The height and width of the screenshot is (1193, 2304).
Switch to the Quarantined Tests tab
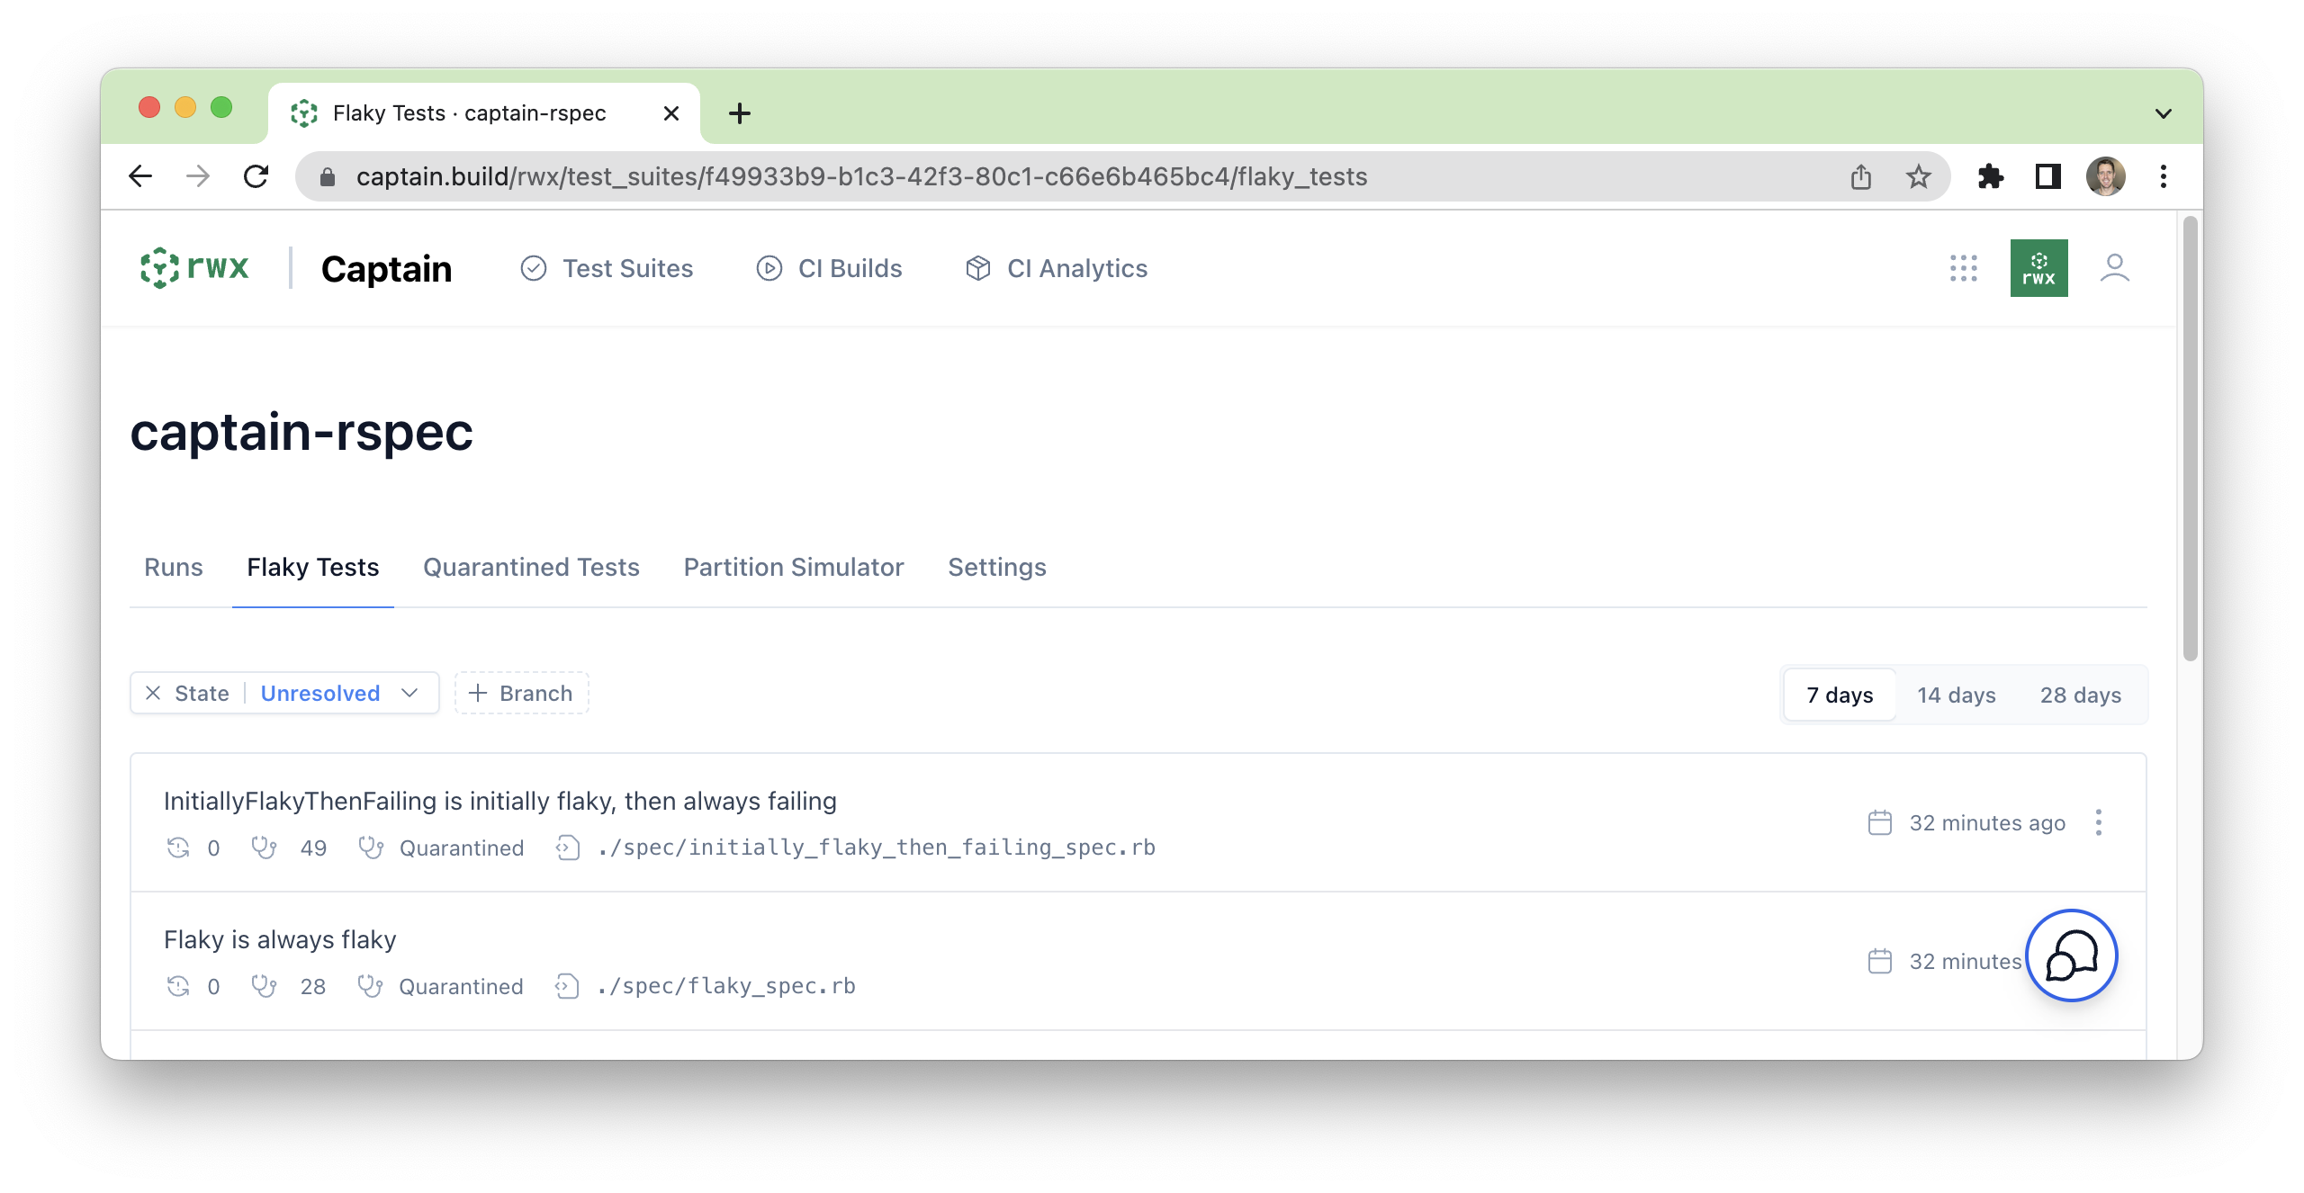coord(531,567)
